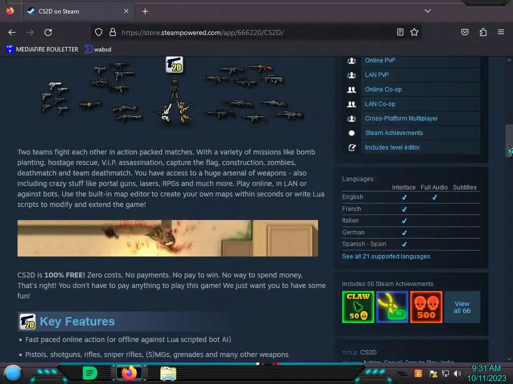This screenshot has width=513, height=384.
Task: Open the volume speaker tray icon
Action: click(x=457, y=373)
